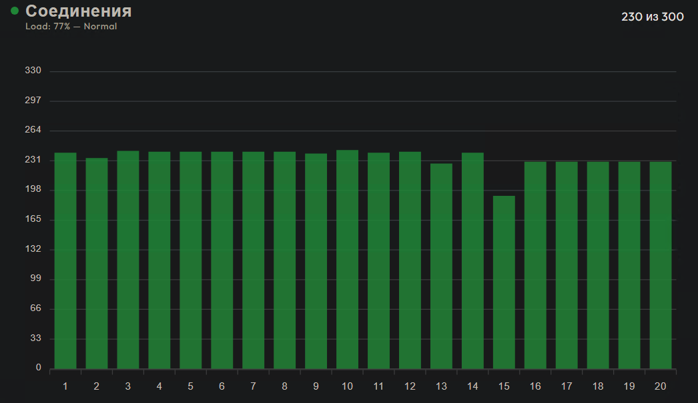Click the tallest bar above label 10
698x403 pixels.
coord(347,260)
